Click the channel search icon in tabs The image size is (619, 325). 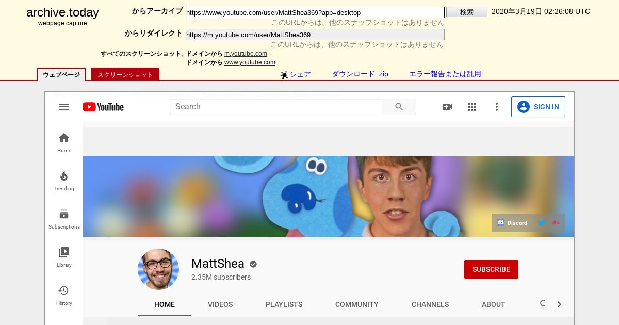click(543, 303)
